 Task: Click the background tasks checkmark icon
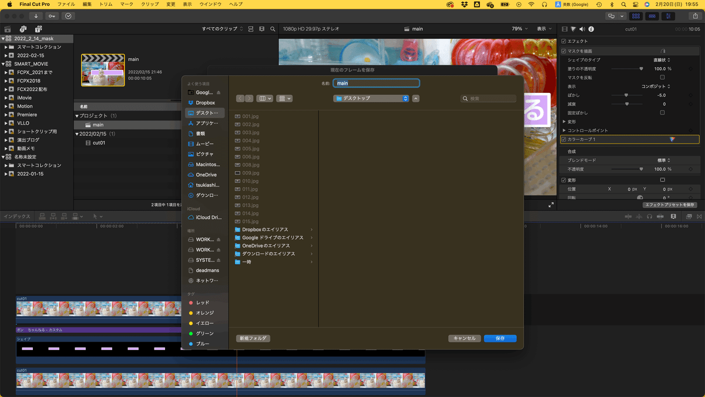(68, 16)
